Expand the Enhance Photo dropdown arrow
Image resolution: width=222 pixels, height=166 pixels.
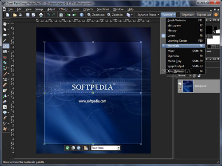click(x=158, y=15)
